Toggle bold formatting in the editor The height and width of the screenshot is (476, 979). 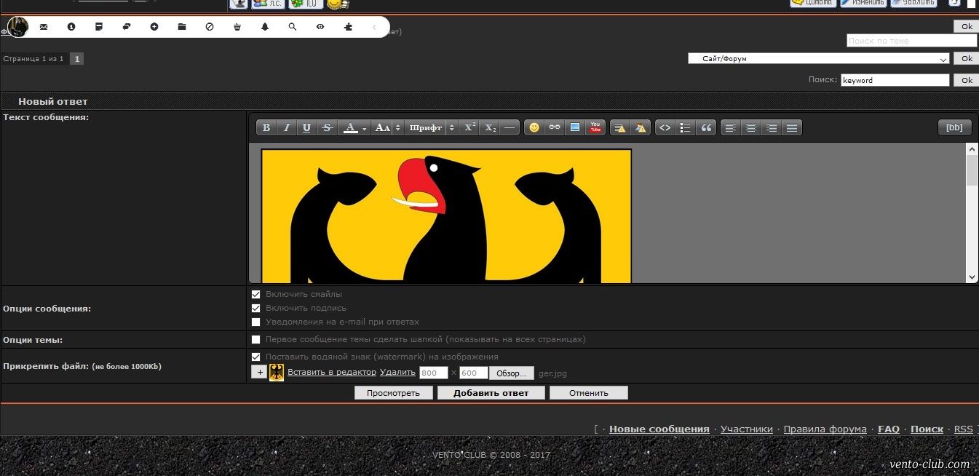point(266,127)
